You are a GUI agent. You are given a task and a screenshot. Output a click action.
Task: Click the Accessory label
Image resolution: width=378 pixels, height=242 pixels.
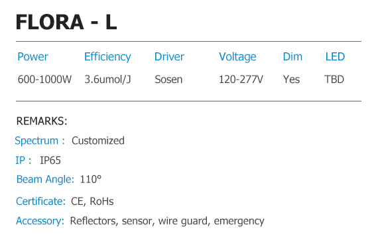[x=40, y=221]
